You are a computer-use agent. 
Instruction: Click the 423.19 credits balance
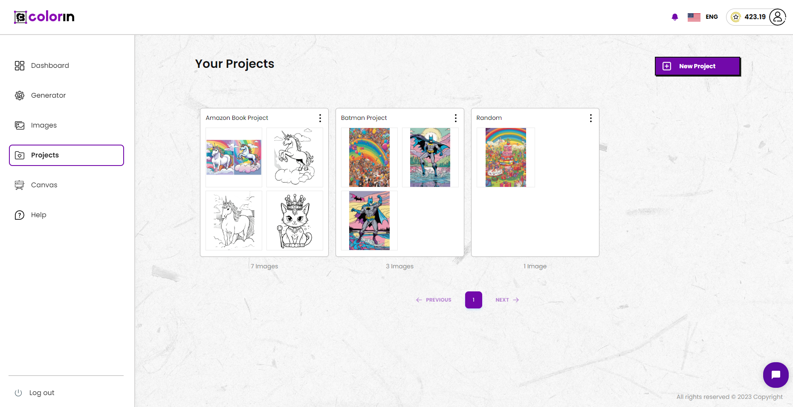[x=755, y=17]
